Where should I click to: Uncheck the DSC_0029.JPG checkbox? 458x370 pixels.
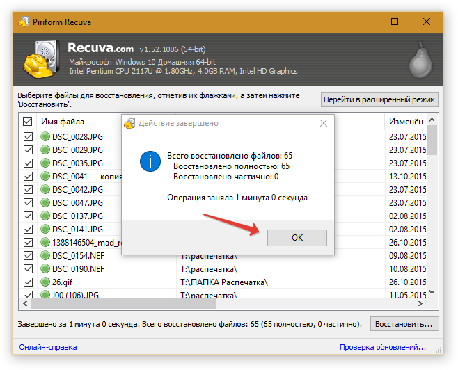[28, 150]
